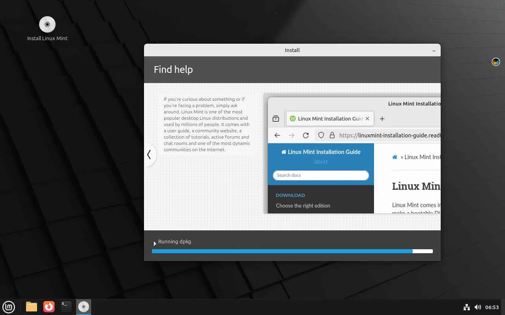This screenshot has height=315, width=505.
Task: Click the word latest under the guide title
Action: click(321, 162)
